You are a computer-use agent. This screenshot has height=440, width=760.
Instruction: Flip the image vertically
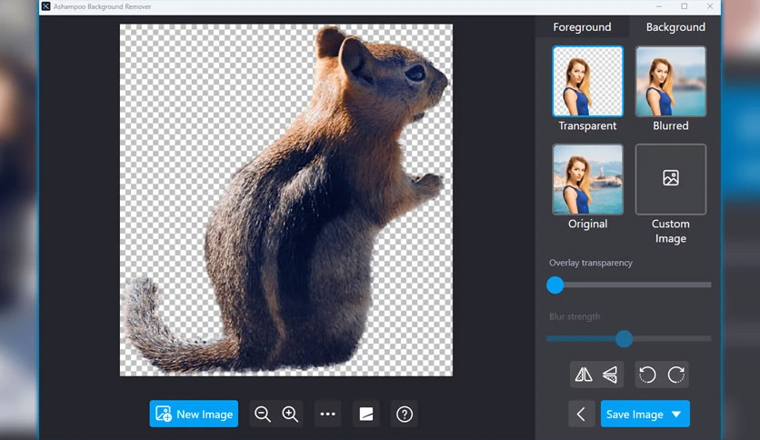tap(610, 375)
